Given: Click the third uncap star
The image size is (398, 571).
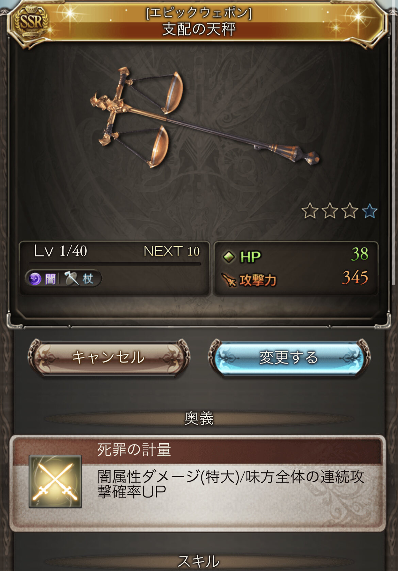Looking at the screenshot, I should click(350, 211).
